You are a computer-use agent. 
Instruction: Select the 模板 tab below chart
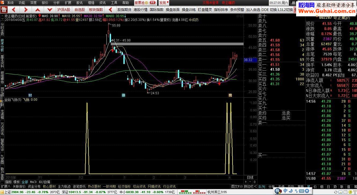[17, 182]
